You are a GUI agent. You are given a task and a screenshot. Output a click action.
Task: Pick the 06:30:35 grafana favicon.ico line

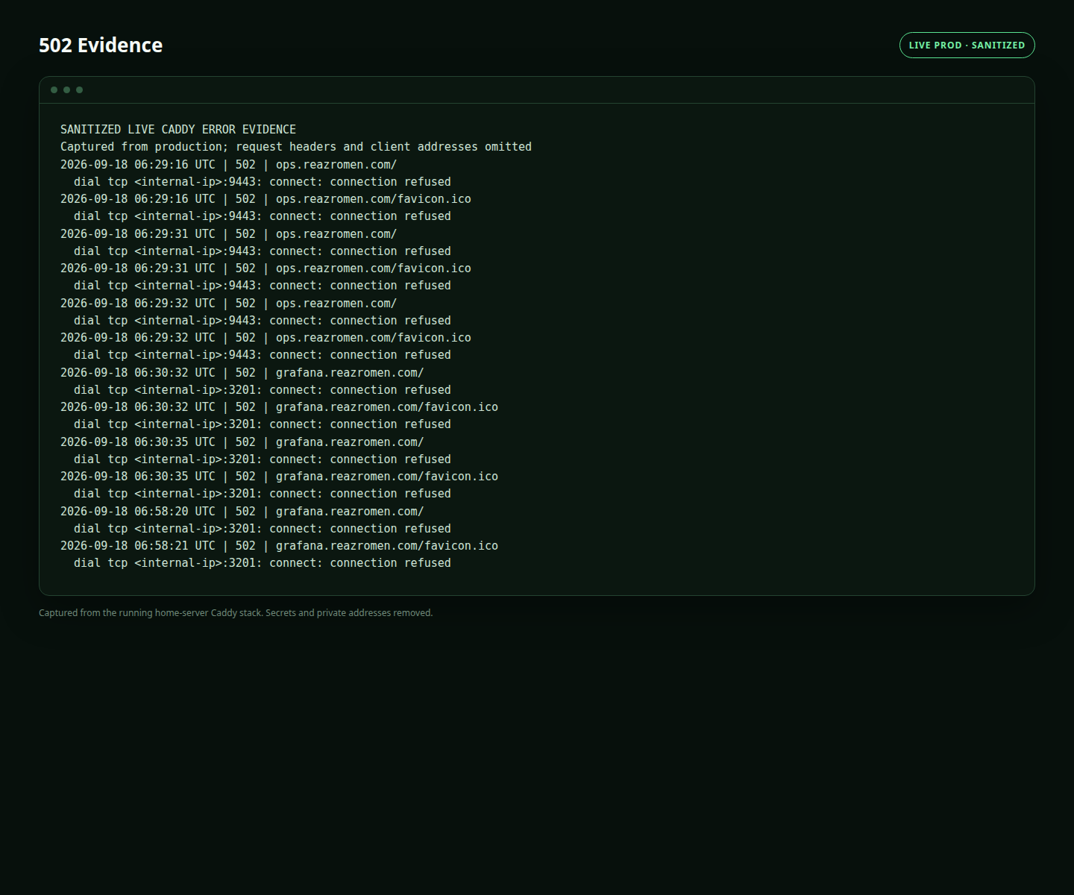[x=279, y=477]
